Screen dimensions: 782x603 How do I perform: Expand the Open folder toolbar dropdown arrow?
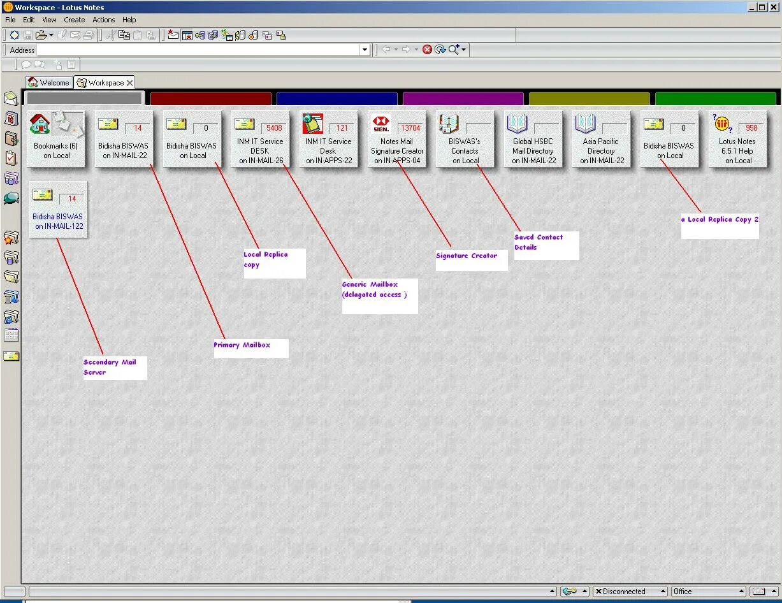[x=51, y=35]
